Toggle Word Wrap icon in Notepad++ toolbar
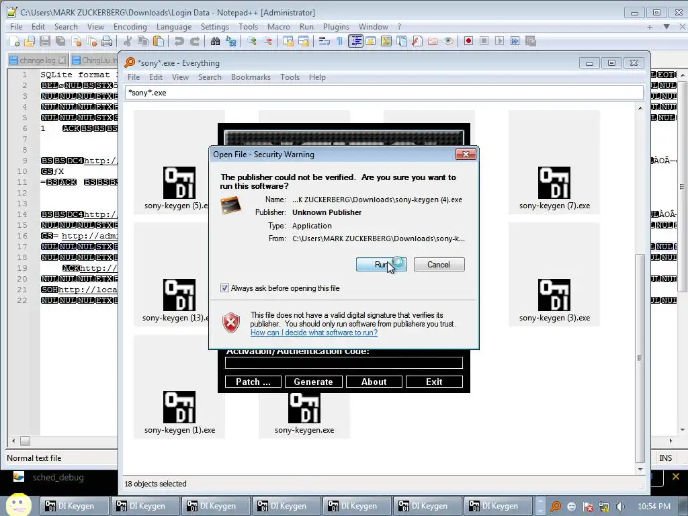Viewport: 688px width, 516px height. tap(325, 41)
